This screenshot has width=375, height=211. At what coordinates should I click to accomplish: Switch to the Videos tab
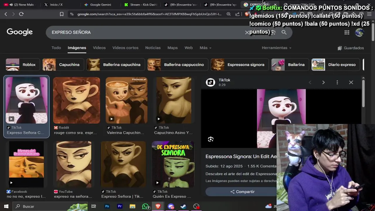99,48
